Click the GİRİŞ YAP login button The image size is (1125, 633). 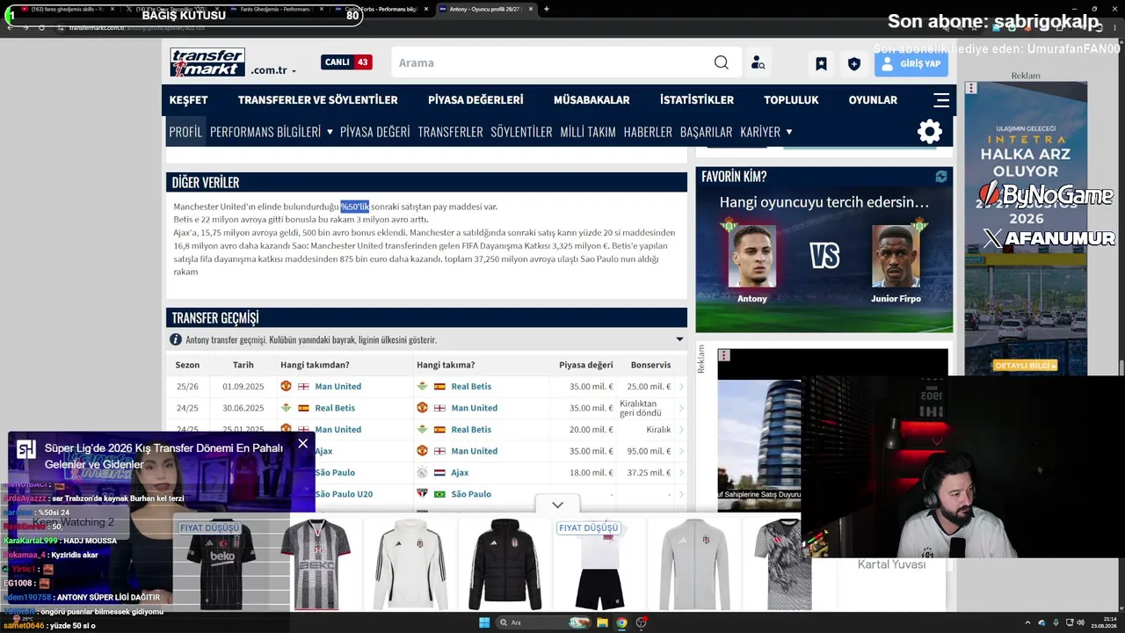tap(911, 63)
